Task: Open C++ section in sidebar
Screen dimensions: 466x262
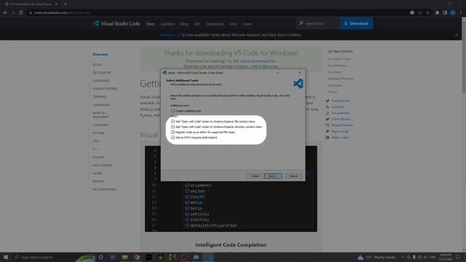Action: click(x=95, y=149)
